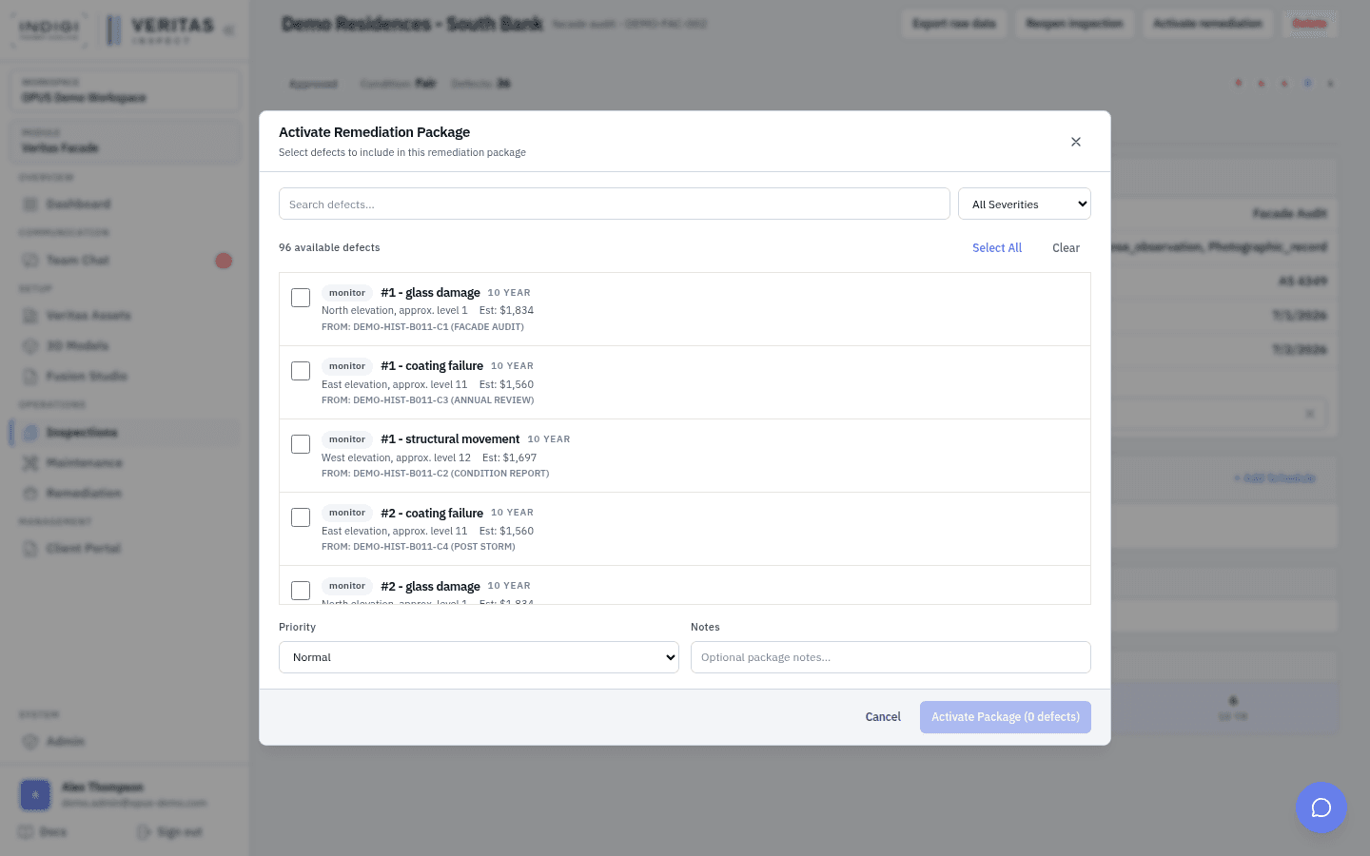Click the Fusion Studio sidebar icon

coord(30,377)
